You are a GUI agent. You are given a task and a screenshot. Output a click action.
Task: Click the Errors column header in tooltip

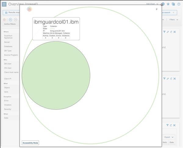[59, 36]
